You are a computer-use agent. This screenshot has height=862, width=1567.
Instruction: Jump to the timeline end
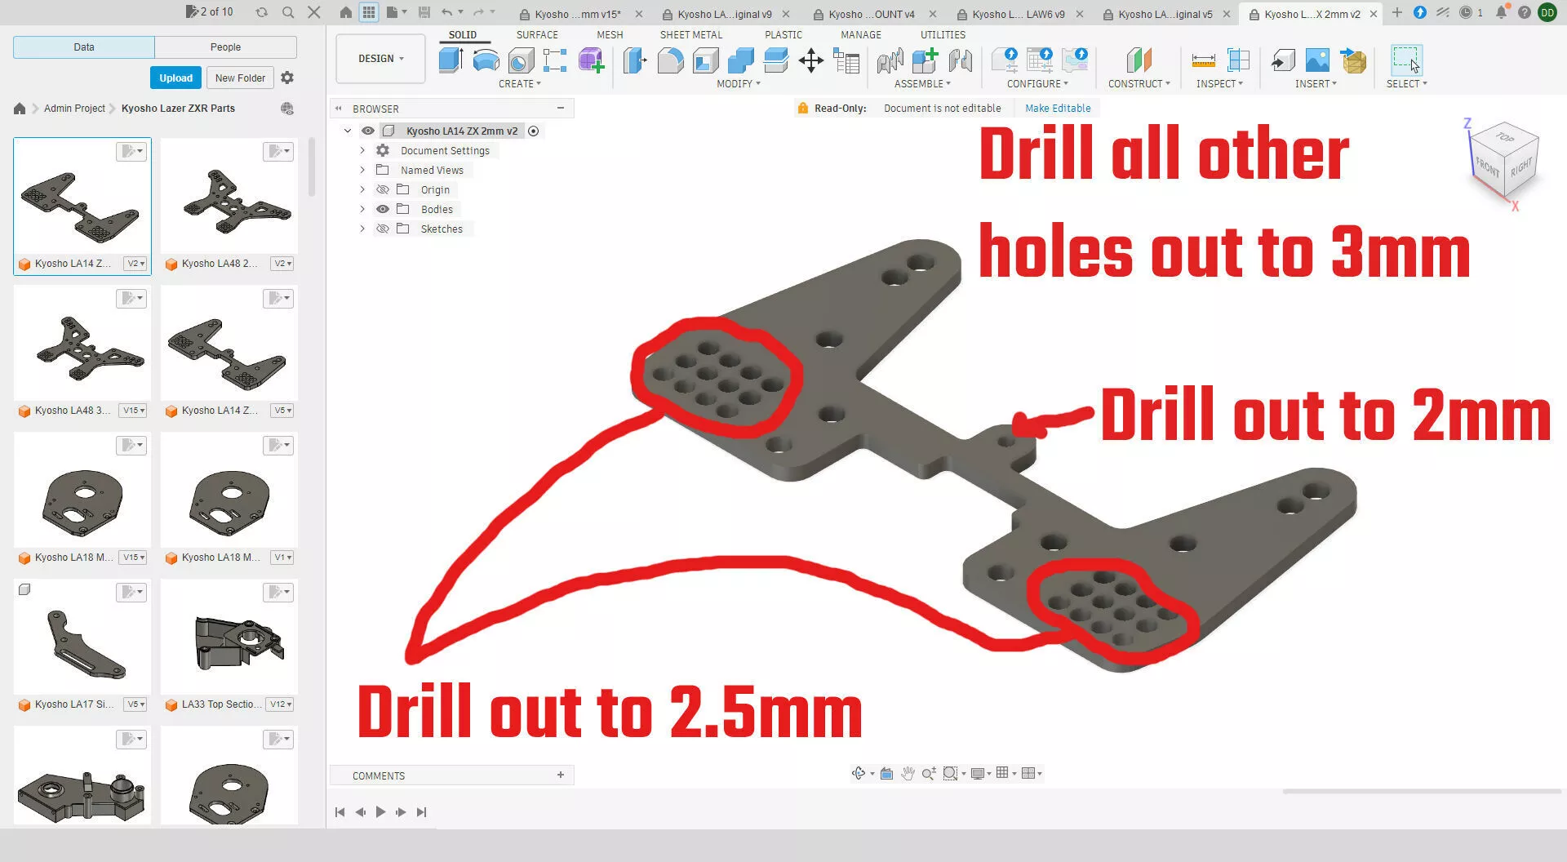click(421, 811)
